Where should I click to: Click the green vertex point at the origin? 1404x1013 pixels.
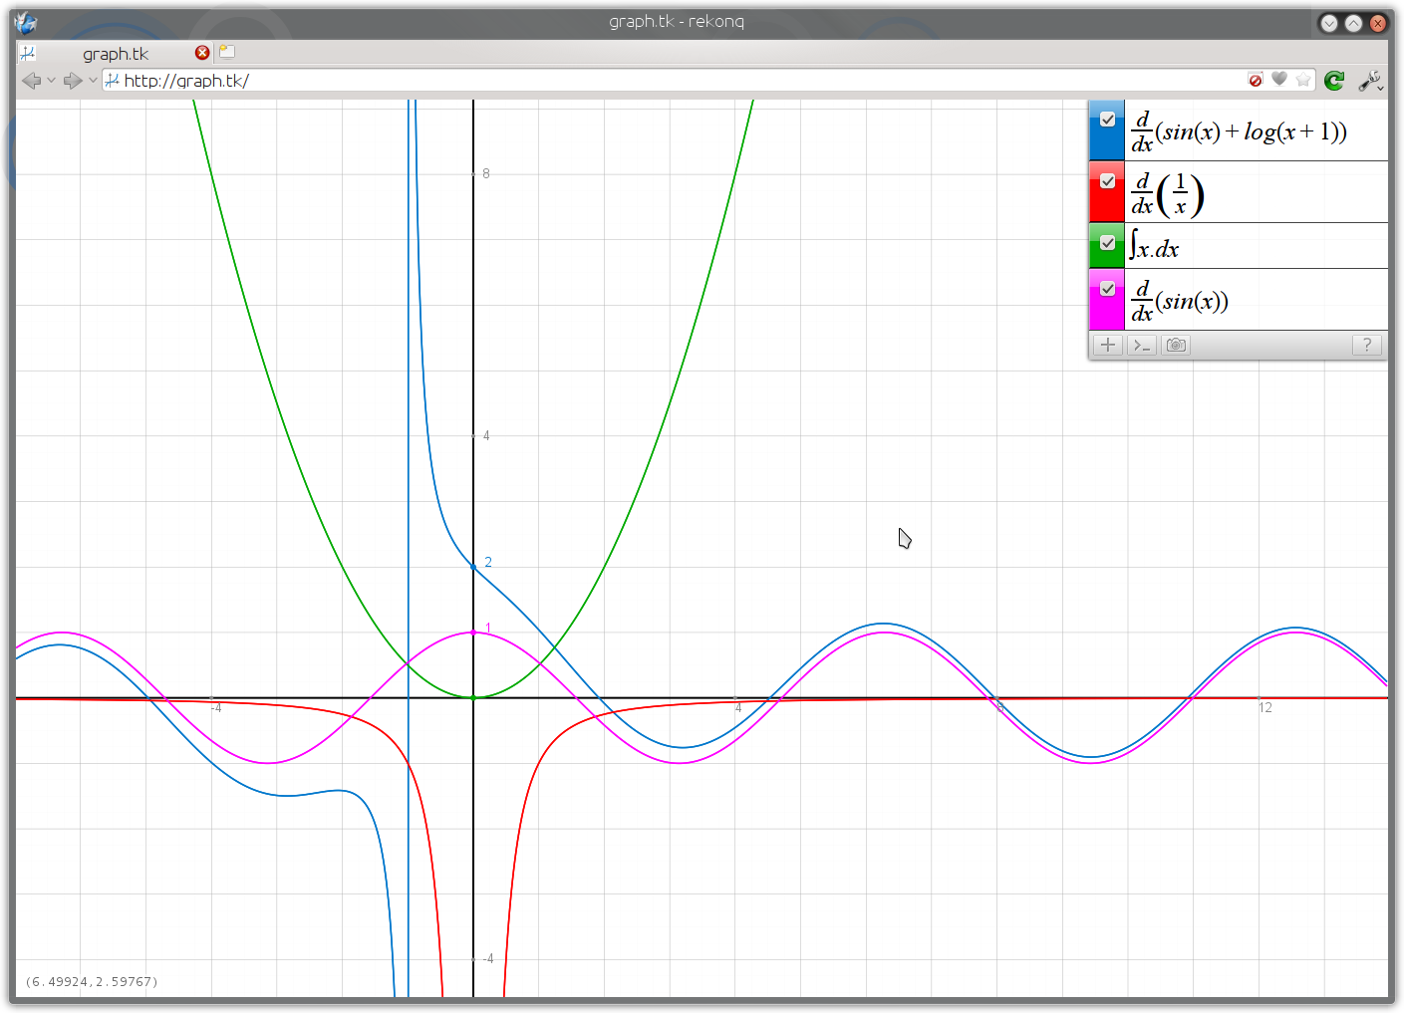473,697
